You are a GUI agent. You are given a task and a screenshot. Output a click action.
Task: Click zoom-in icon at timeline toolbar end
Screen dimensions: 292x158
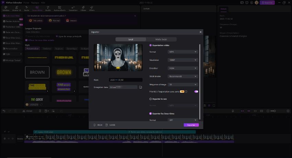click(288, 111)
